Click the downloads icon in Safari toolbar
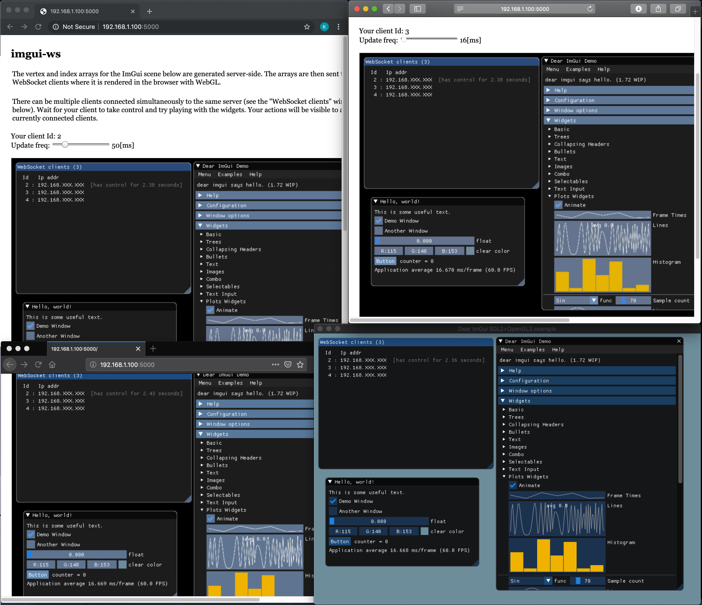Viewport: 702px width, 605px height. pyautogui.click(x=638, y=9)
